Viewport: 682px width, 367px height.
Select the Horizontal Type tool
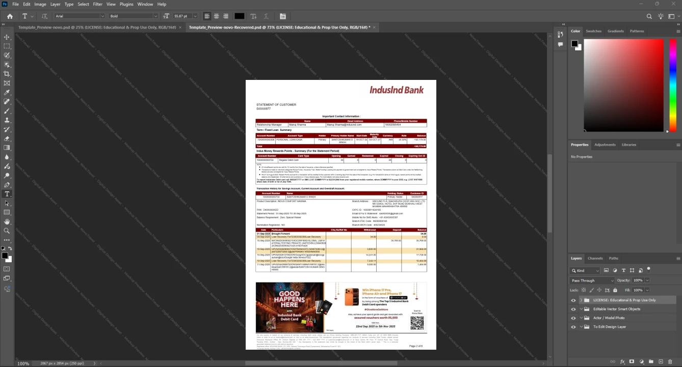click(7, 194)
